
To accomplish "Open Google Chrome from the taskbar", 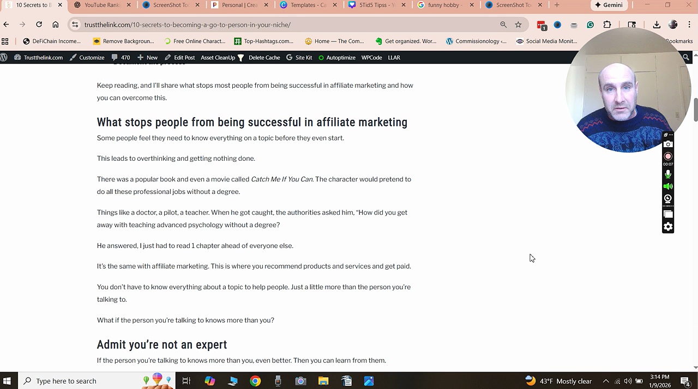I will click(255, 381).
